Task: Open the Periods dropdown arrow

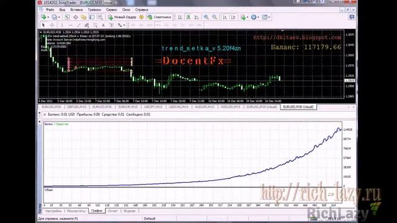Action: point(258,17)
